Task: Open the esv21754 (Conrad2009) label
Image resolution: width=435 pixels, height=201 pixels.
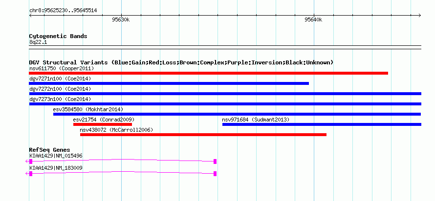Action: pyautogui.click(x=104, y=120)
